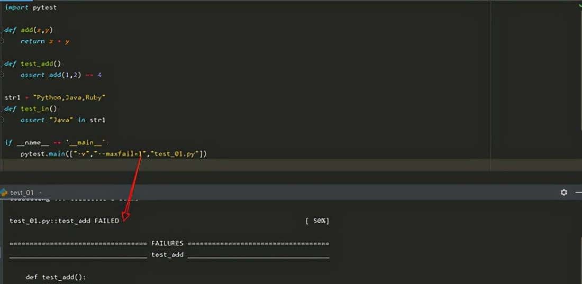Hide the Run tool window with the dash icon

579,193
